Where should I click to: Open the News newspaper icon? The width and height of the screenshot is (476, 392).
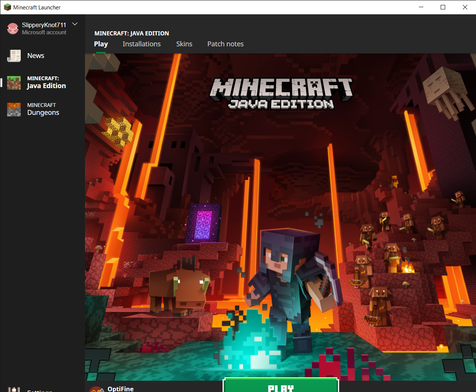point(14,56)
